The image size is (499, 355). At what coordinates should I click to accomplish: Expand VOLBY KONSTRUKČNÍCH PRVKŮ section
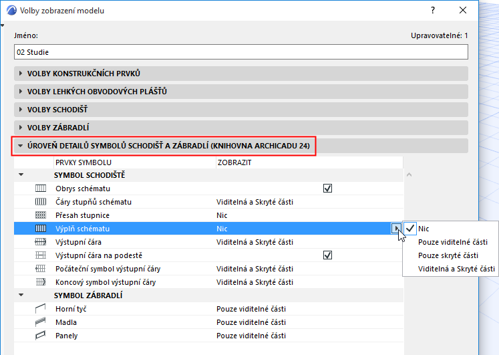tap(241, 74)
